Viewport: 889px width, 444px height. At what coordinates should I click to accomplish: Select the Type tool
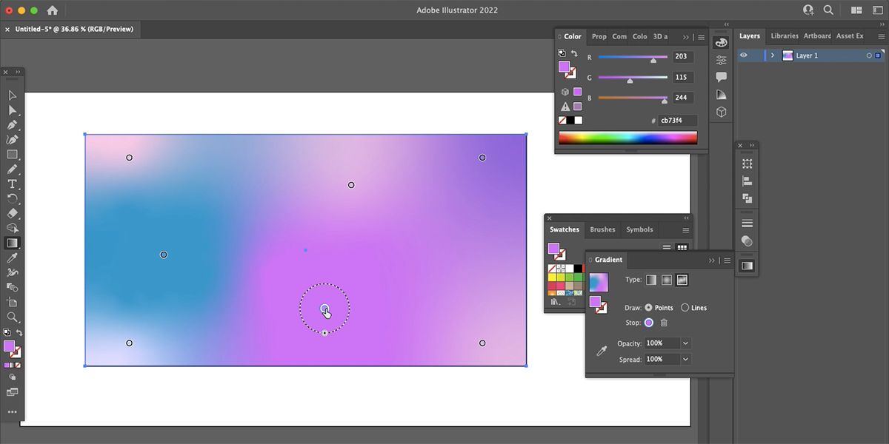[x=12, y=184]
